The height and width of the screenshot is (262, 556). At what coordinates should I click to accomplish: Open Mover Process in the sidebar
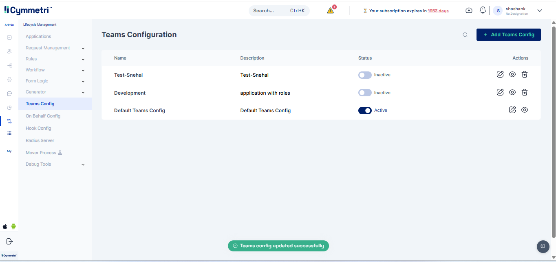[x=44, y=153]
